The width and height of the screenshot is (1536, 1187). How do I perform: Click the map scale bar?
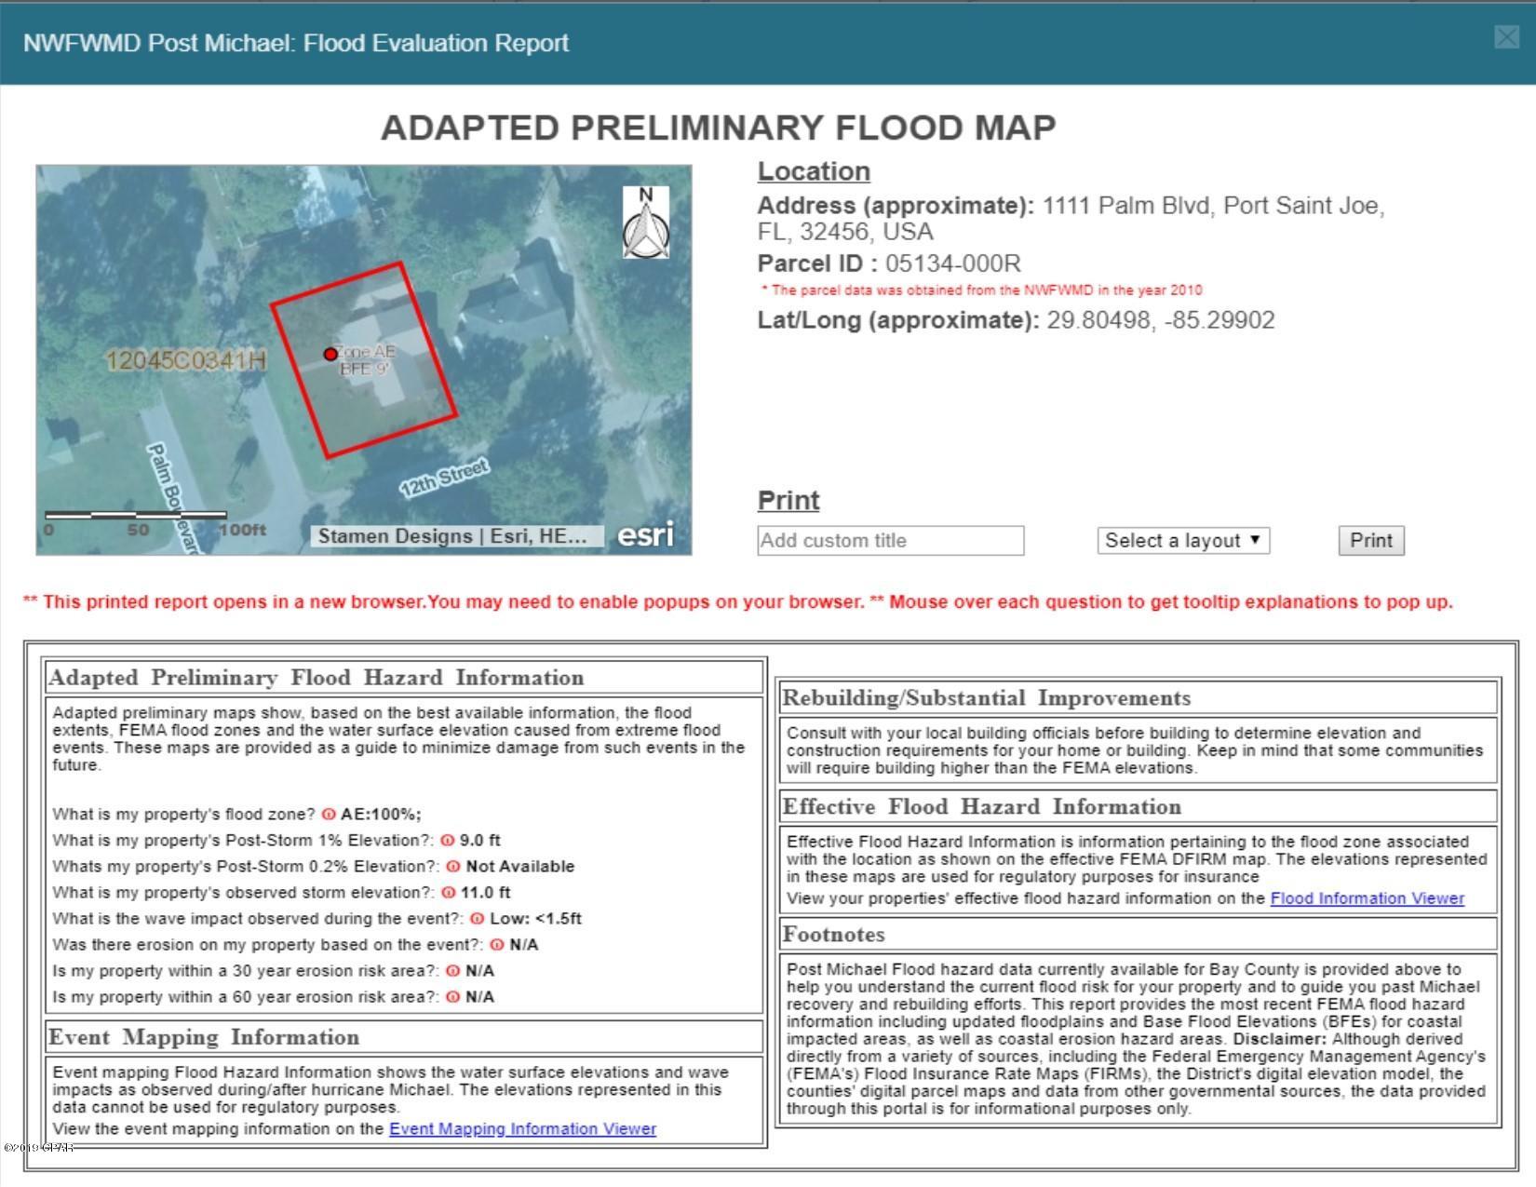[x=135, y=515]
